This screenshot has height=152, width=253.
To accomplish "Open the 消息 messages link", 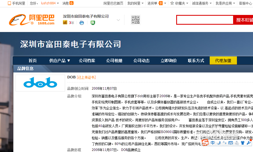I will click(x=65, y=3).
